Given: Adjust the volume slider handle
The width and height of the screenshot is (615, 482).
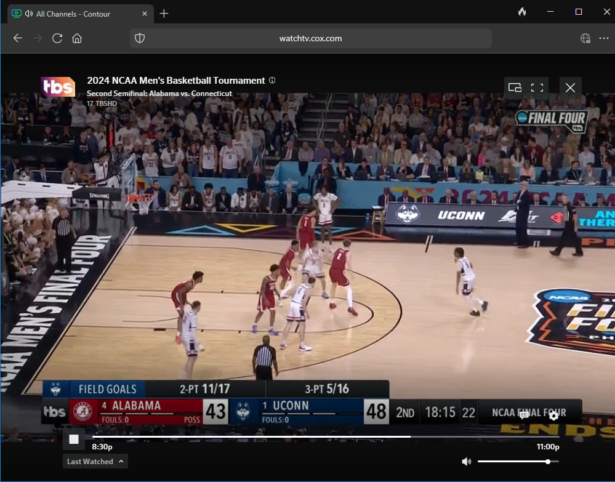Looking at the screenshot, I should (548, 462).
